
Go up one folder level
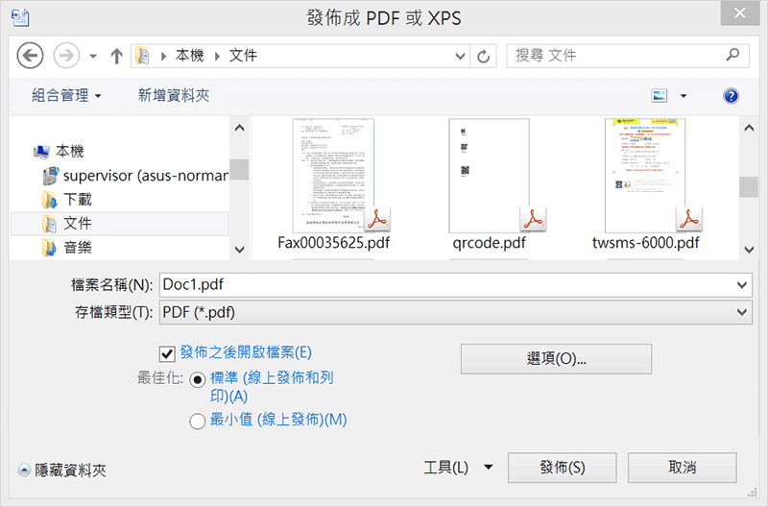pyautogui.click(x=116, y=56)
